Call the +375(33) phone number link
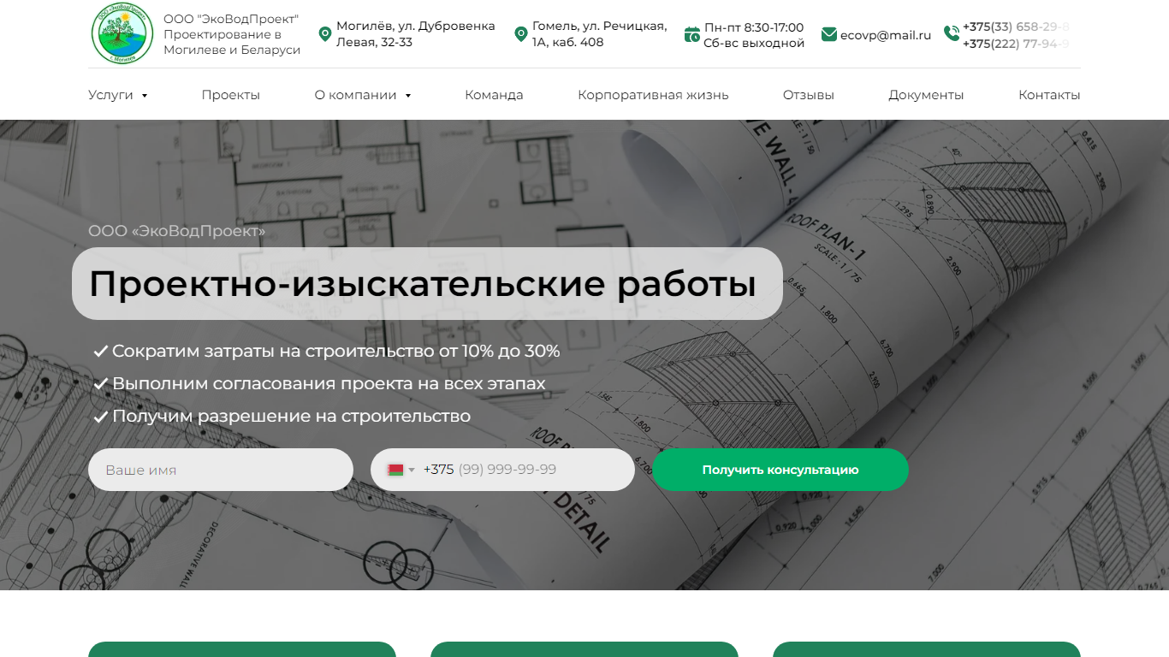Screen dimensions: 1169x657 point(1016,27)
